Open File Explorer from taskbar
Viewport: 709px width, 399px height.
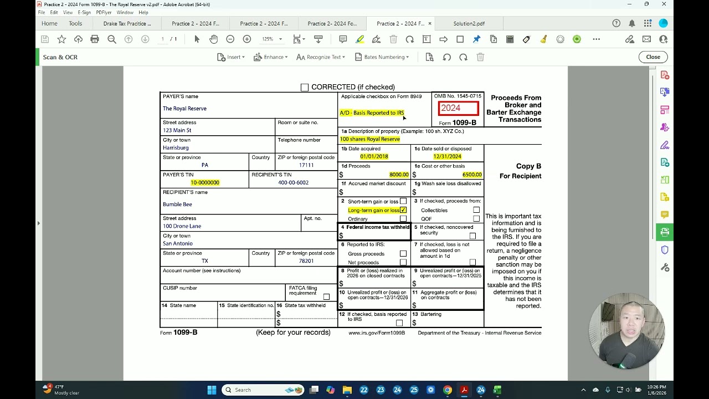[x=347, y=390]
